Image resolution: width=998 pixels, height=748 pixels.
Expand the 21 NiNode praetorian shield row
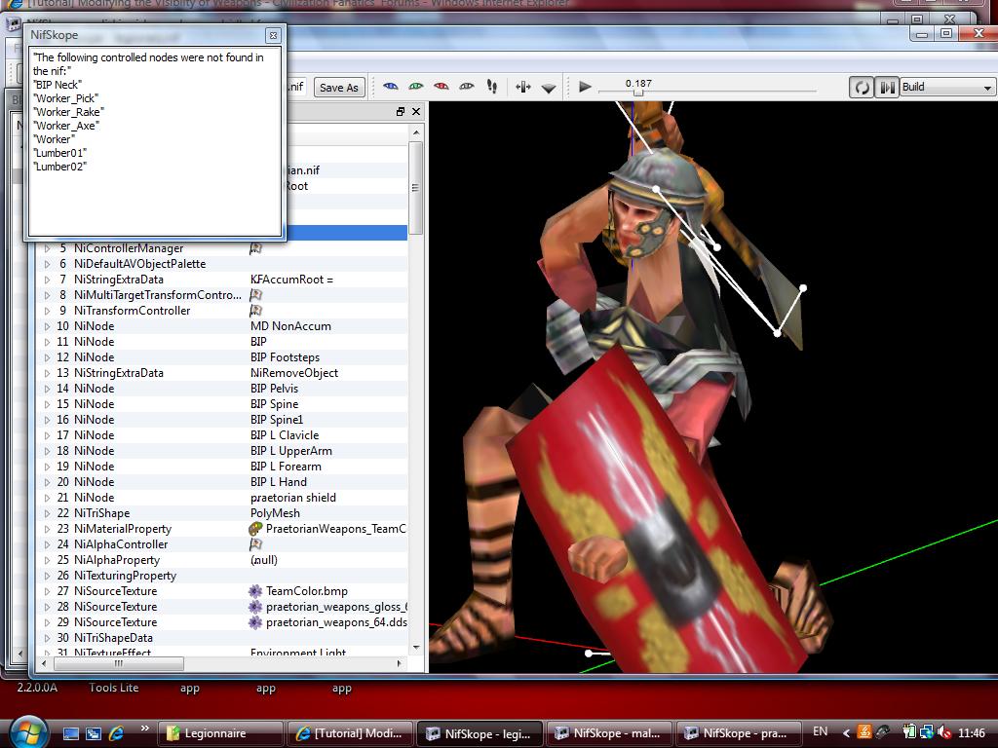pyautogui.click(x=47, y=498)
